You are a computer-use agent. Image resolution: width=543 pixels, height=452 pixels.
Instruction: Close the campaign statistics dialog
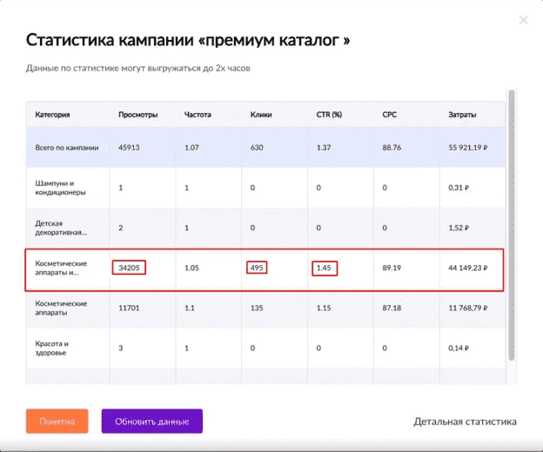(x=523, y=20)
